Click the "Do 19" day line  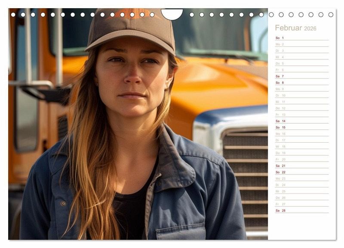click(x=302, y=153)
